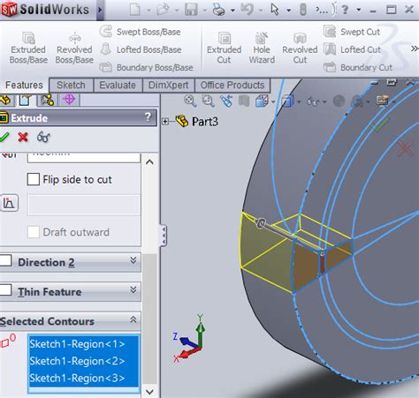Click the property panel scroll down arrow

point(149,392)
